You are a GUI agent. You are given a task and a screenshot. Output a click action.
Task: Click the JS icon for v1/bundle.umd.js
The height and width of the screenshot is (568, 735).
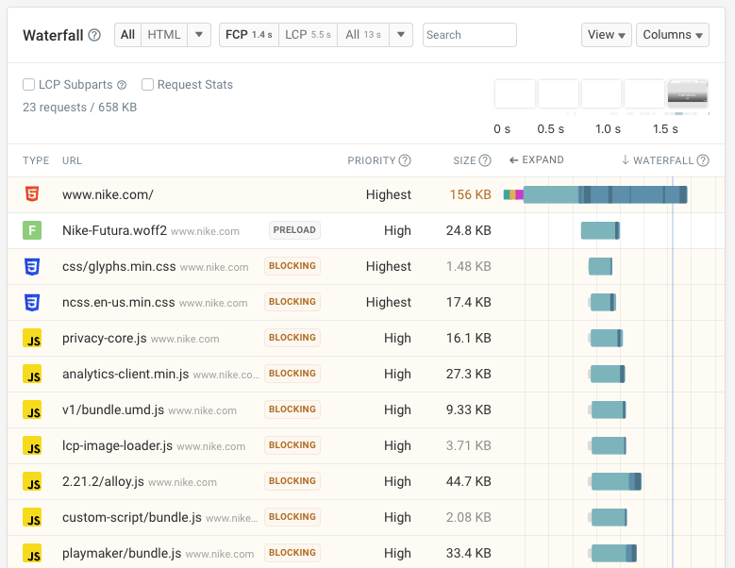coord(32,409)
